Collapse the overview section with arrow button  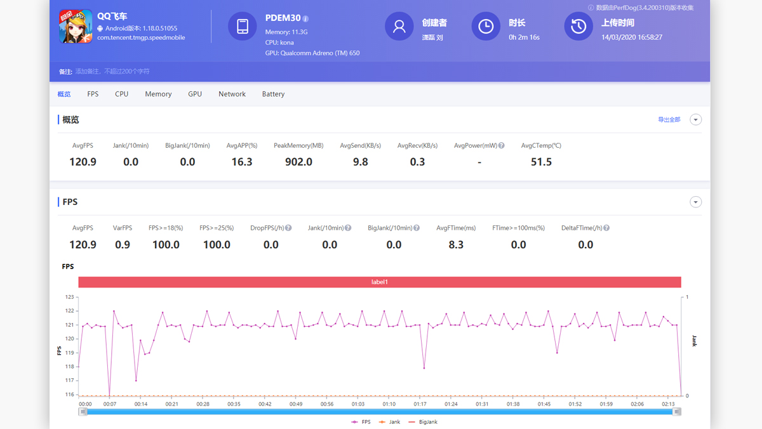696,120
